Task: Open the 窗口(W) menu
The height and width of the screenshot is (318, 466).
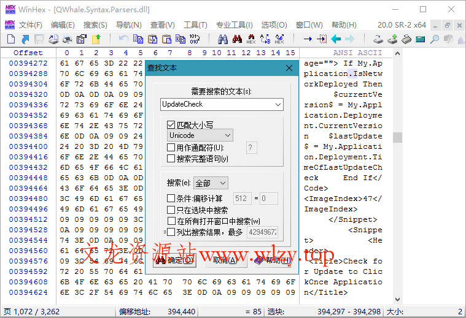Action: coord(309,25)
